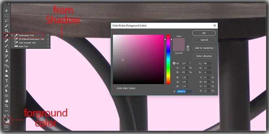Click the M field showing 60
The height and width of the screenshot is (134, 269).
207,82
